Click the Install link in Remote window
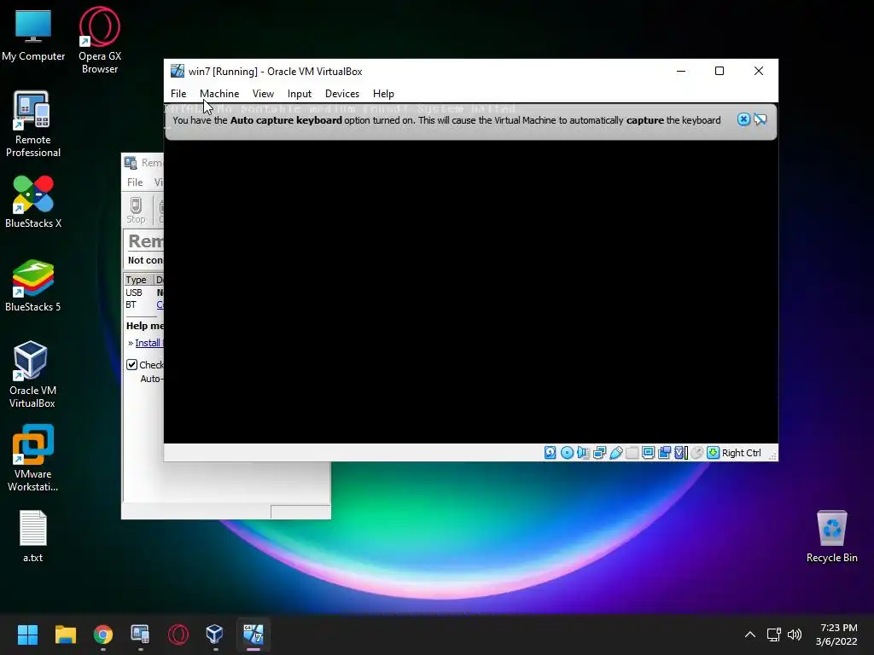This screenshot has width=874, height=655. (149, 343)
